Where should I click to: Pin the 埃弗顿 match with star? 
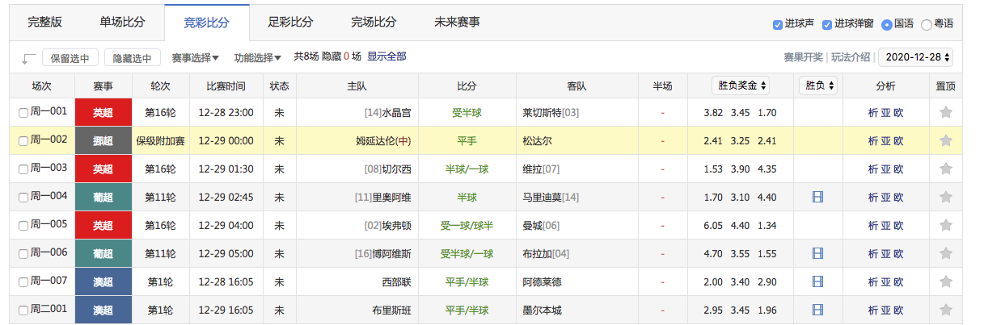(x=946, y=226)
